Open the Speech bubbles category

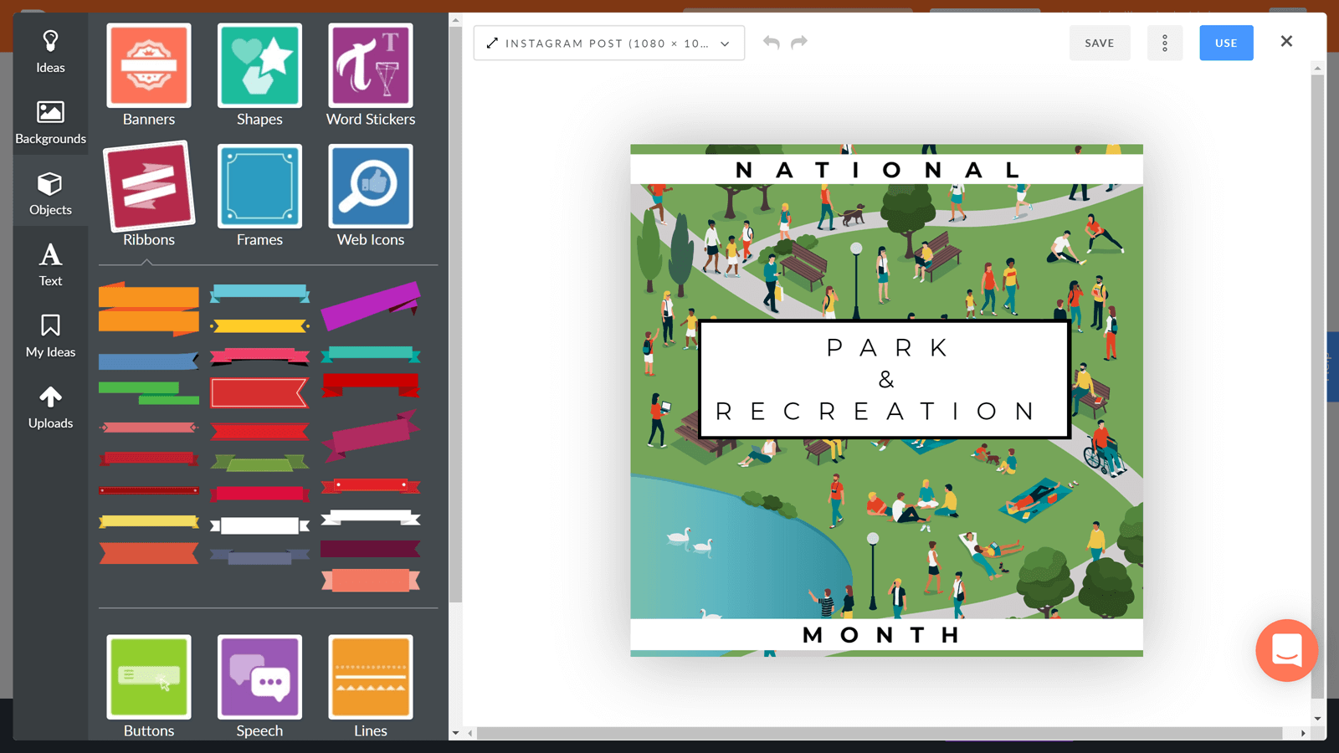(259, 686)
